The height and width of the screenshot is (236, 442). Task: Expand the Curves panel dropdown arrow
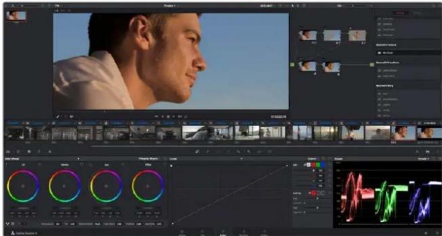tap(242, 159)
